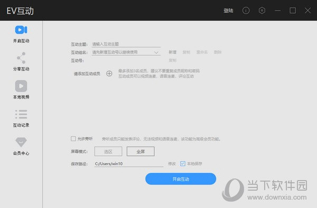Image resolution: width=317 pixels, height=208 pixels.
Task: Open the 会员中心 member center
Action: [21, 146]
